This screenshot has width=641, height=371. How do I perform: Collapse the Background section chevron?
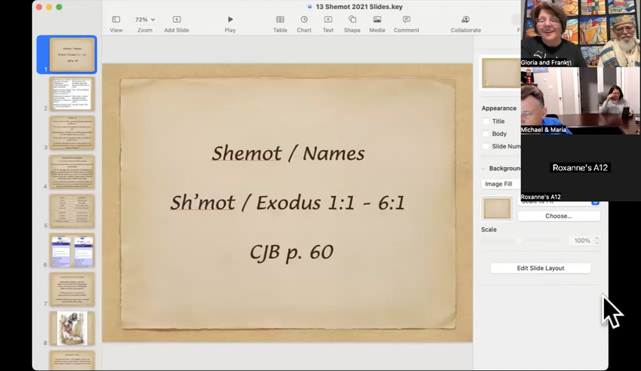pyautogui.click(x=483, y=168)
